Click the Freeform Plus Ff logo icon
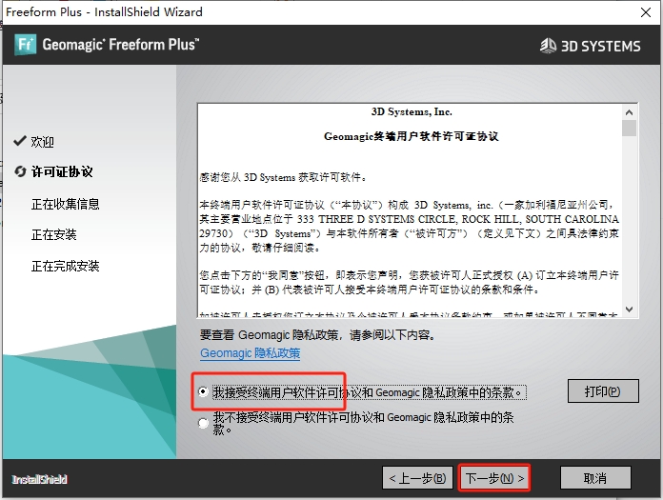 pyautogui.click(x=25, y=45)
